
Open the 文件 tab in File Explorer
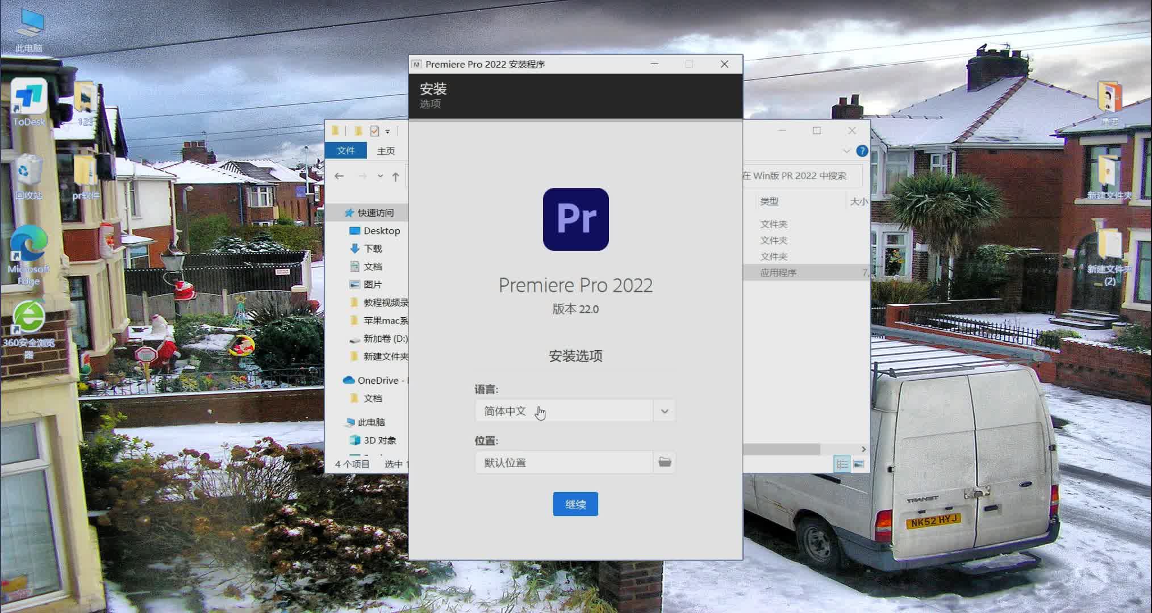click(345, 150)
